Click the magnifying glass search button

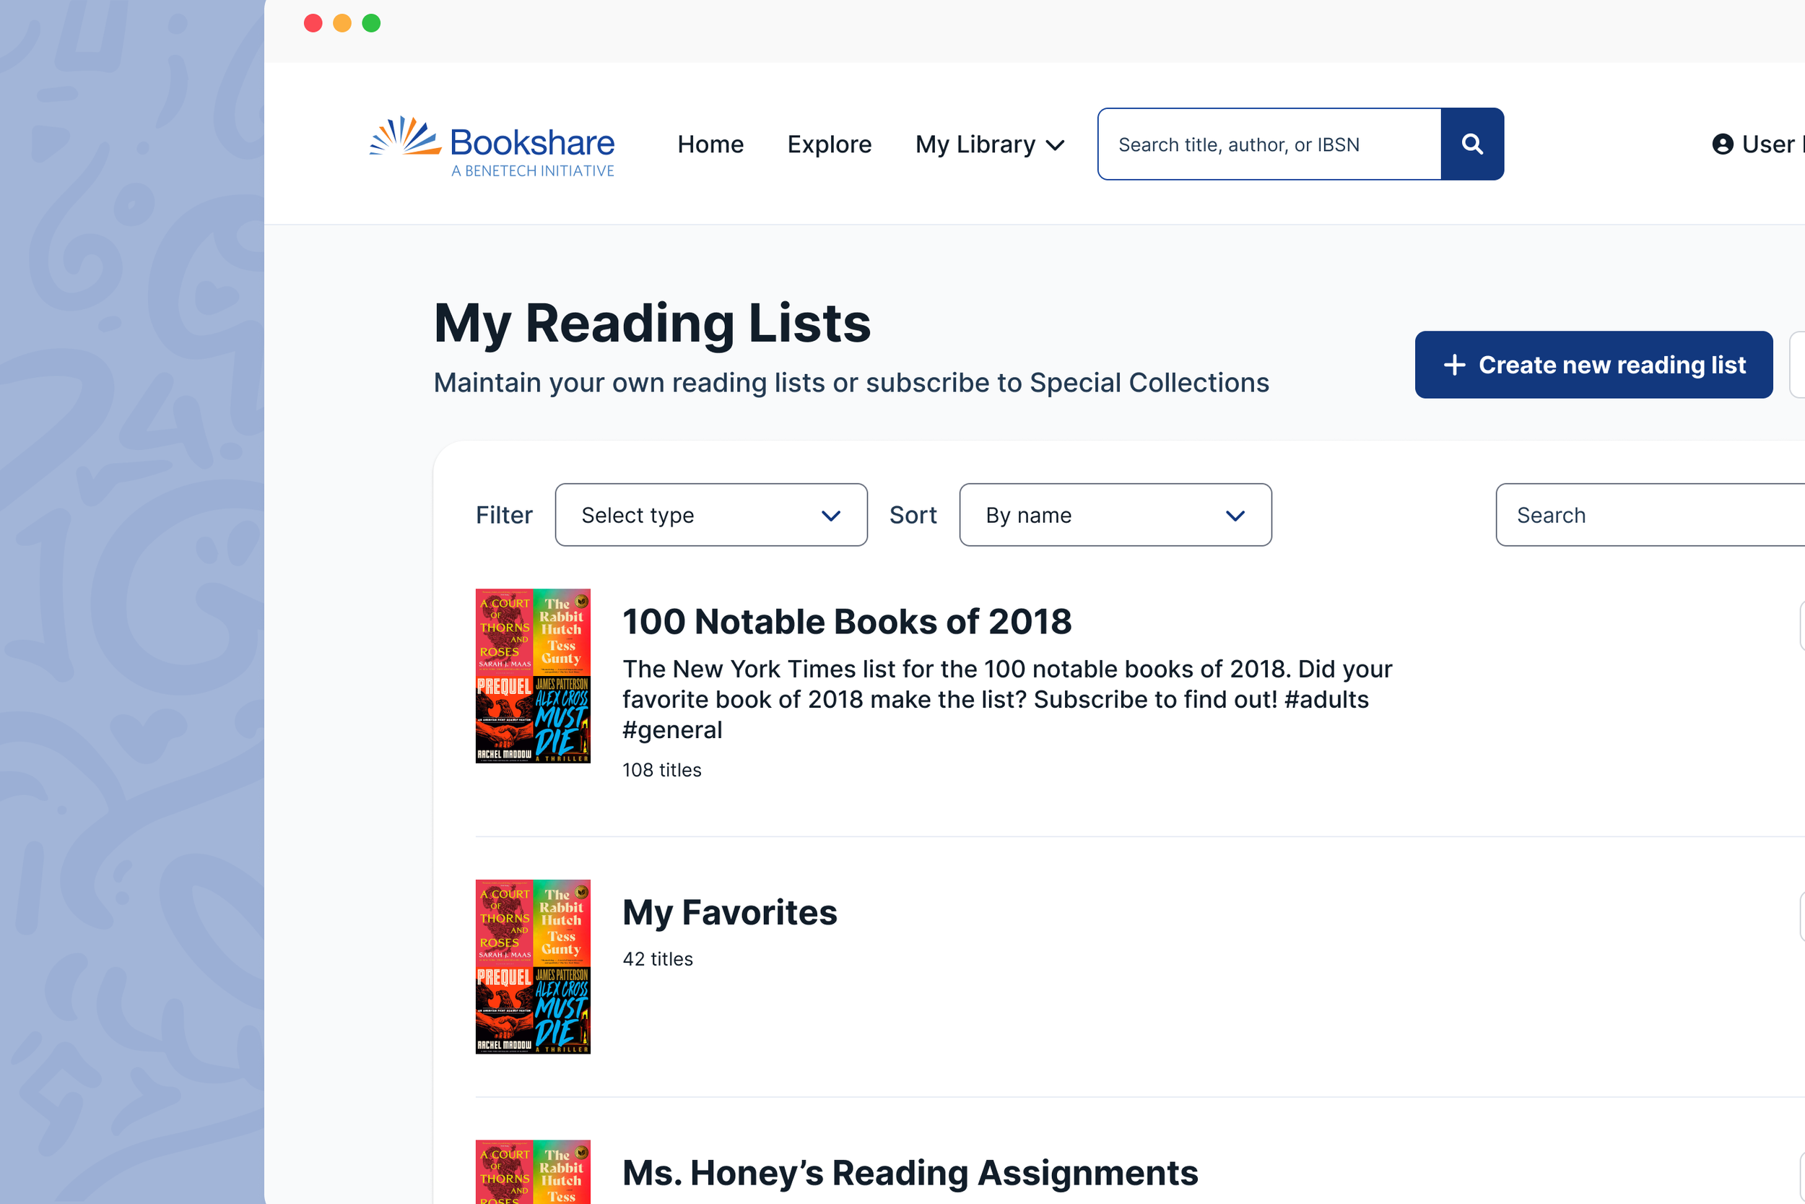(1471, 144)
